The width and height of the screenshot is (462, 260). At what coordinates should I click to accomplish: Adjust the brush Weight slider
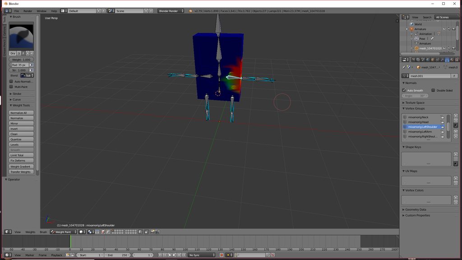21,60
